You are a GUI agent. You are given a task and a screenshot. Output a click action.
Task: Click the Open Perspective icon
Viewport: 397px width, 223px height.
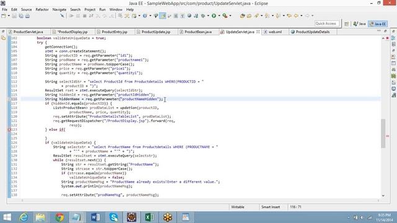(x=346, y=24)
